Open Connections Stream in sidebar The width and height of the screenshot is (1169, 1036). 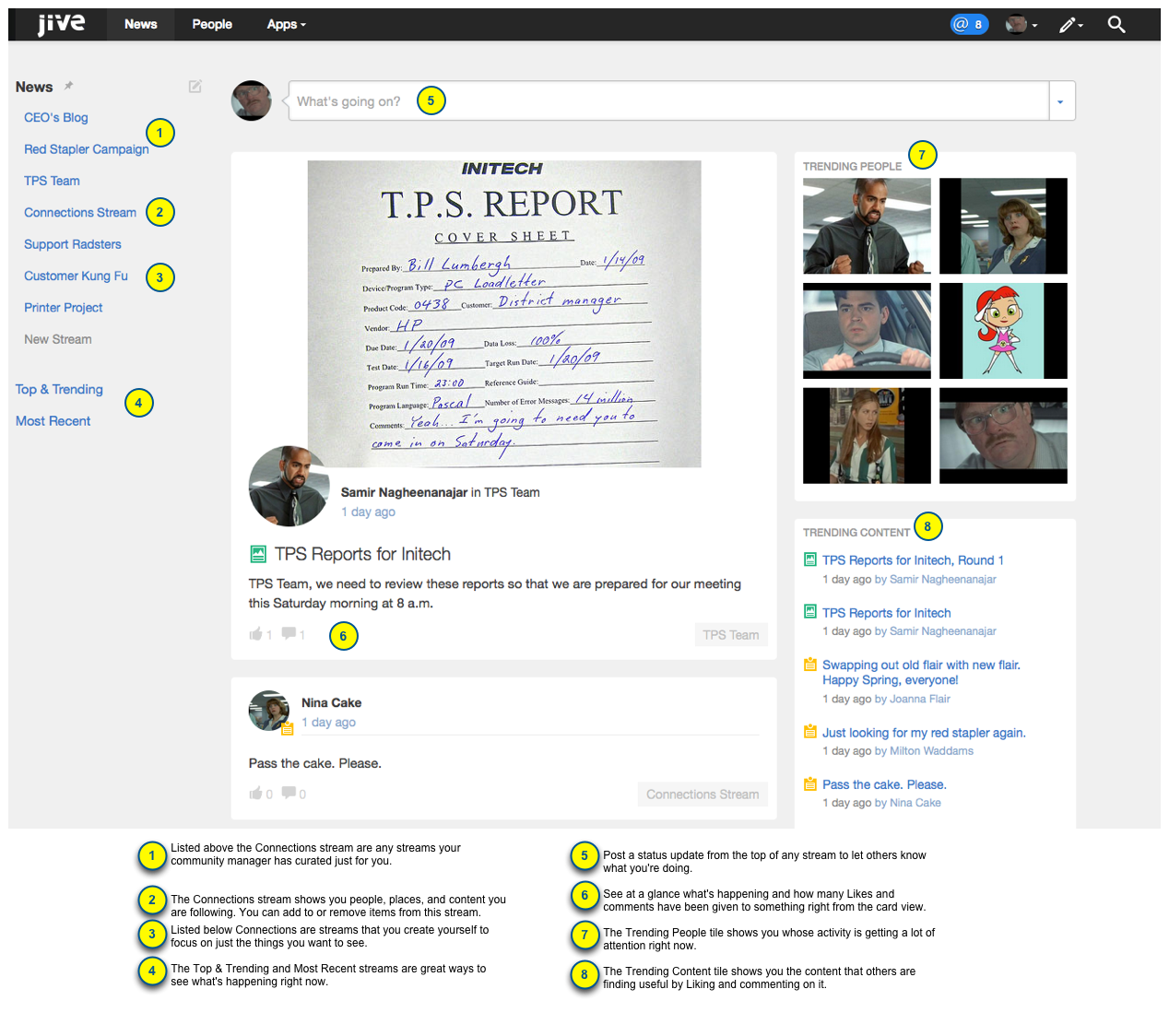[80, 213]
